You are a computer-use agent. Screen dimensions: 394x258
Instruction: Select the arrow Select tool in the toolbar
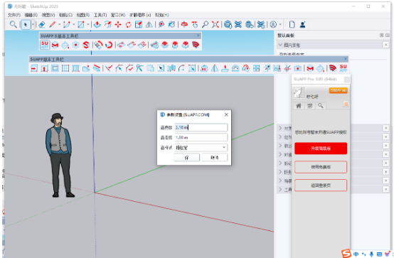point(26,25)
